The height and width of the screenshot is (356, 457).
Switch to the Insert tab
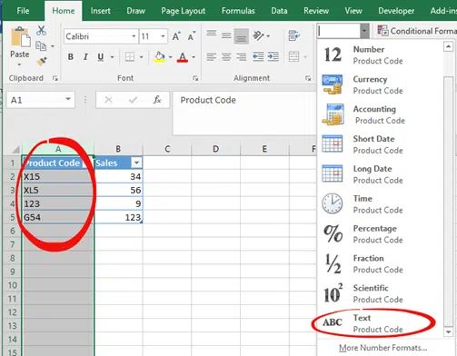coord(100,11)
